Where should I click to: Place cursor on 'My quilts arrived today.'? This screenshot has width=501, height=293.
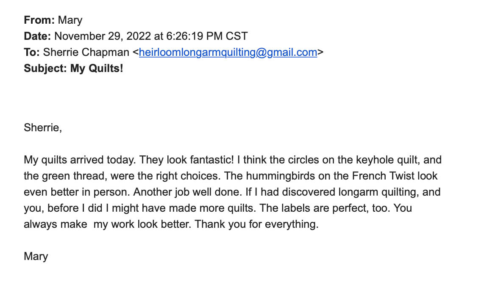pyautogui.click(x=80, y=160)
